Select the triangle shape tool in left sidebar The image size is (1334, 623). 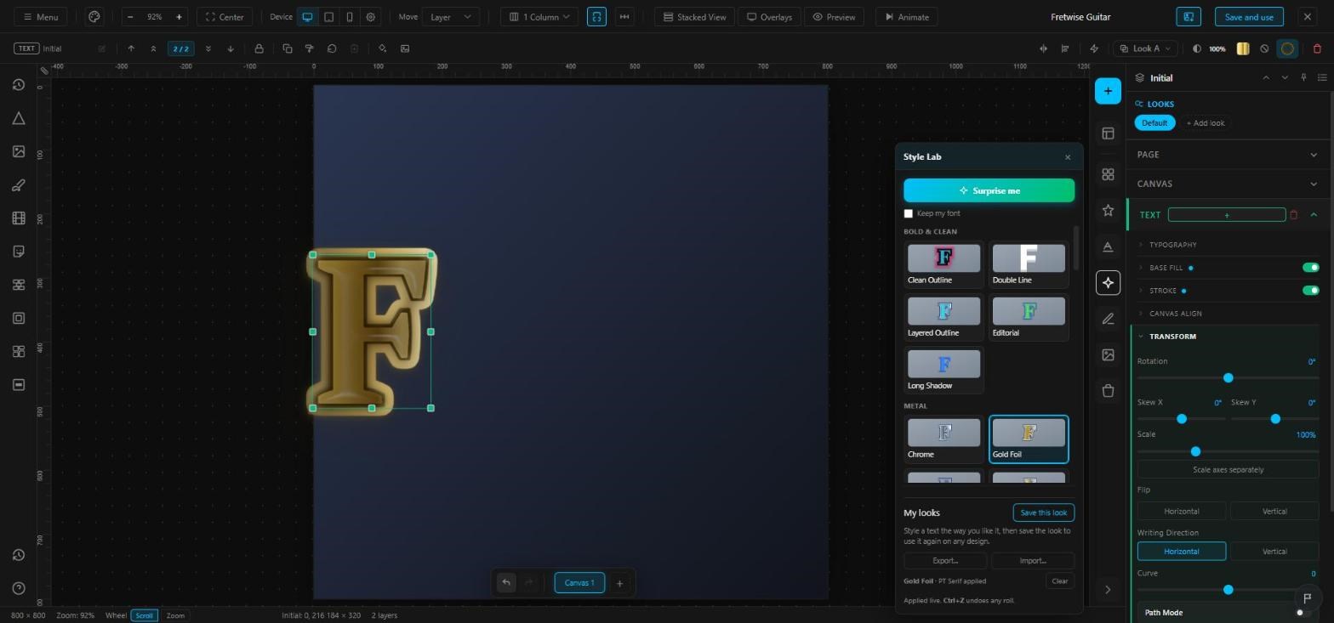point(19,118)
